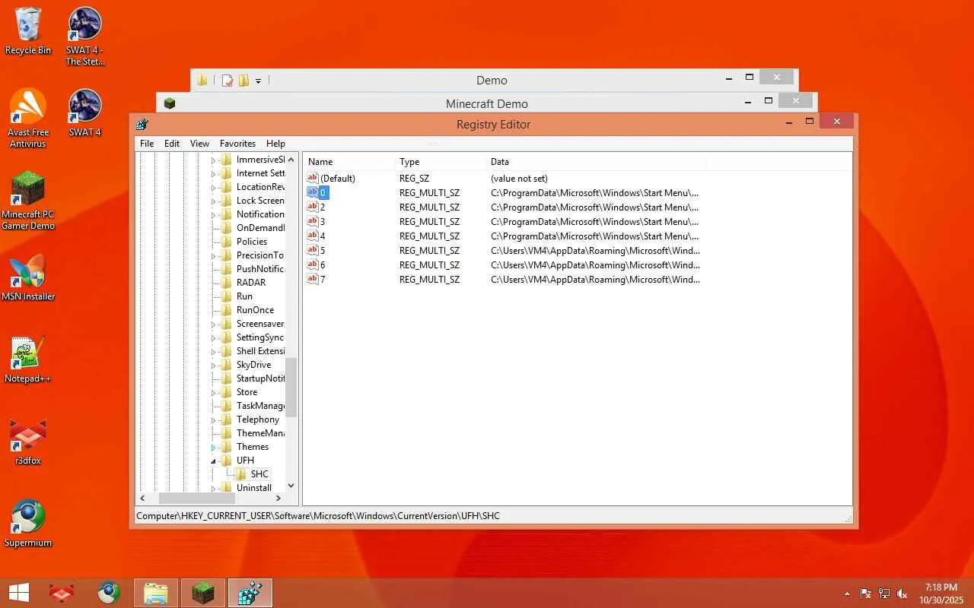Select the value named 7
Viewport: 974px width, 608px height.
click(323, 280)
